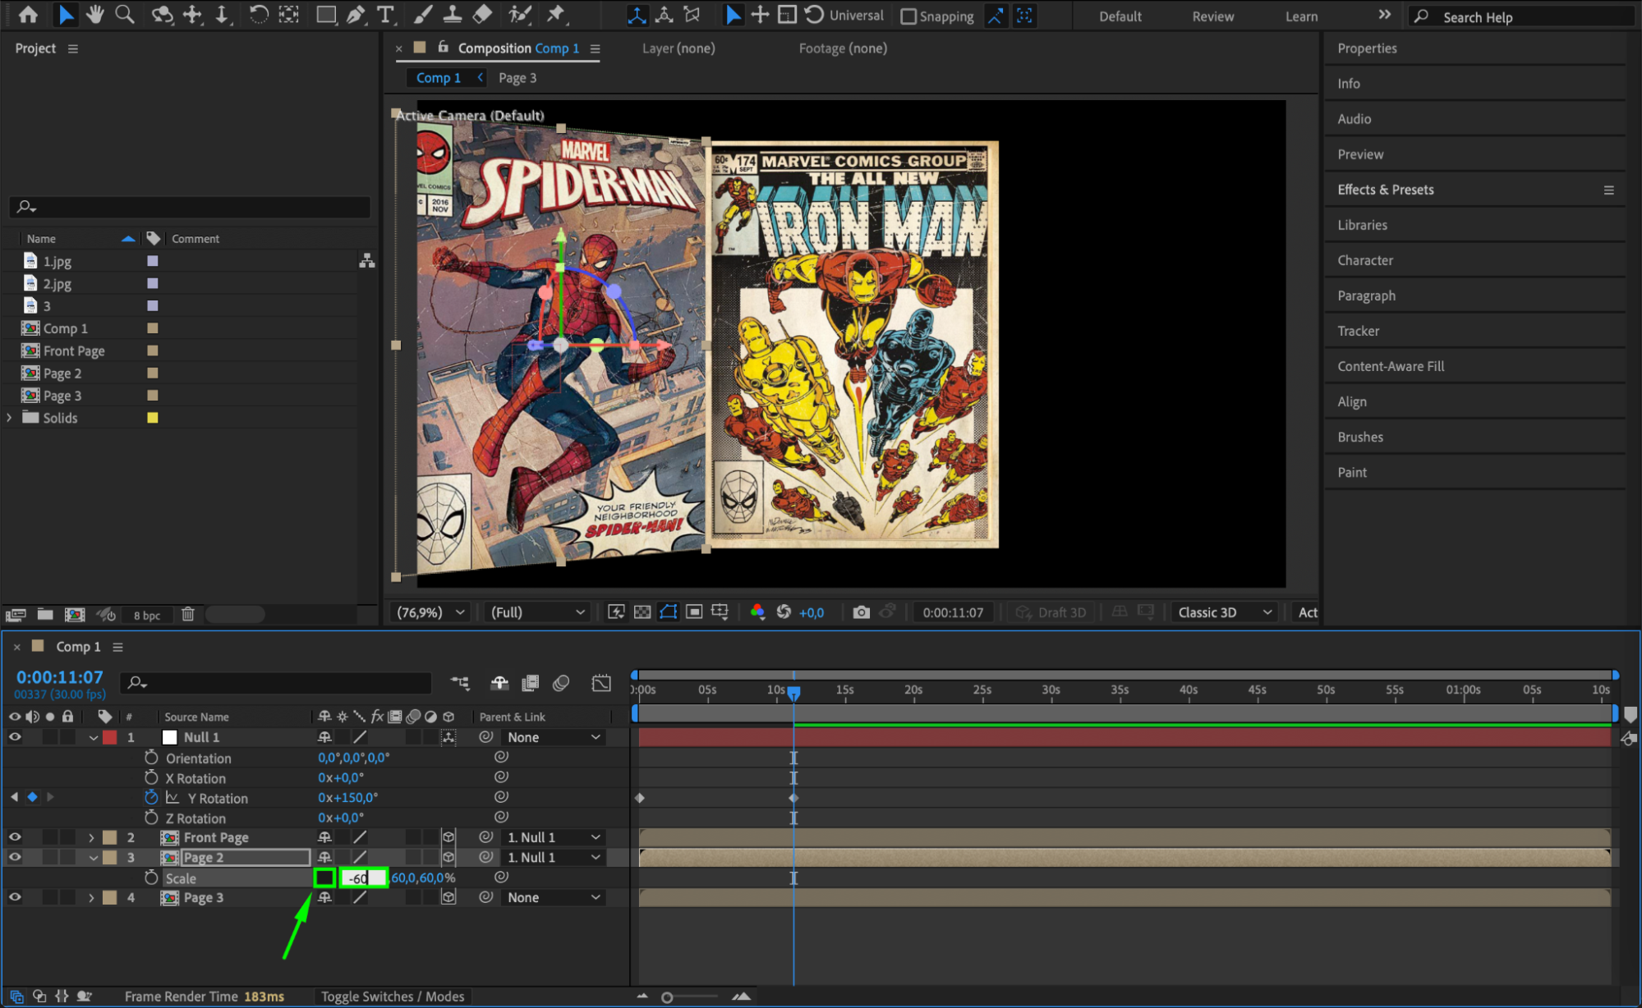Click the Puppet Pin tool
Image resolution: width=1642 pixels, height=1008 pixels.
(x=556, y=15)
